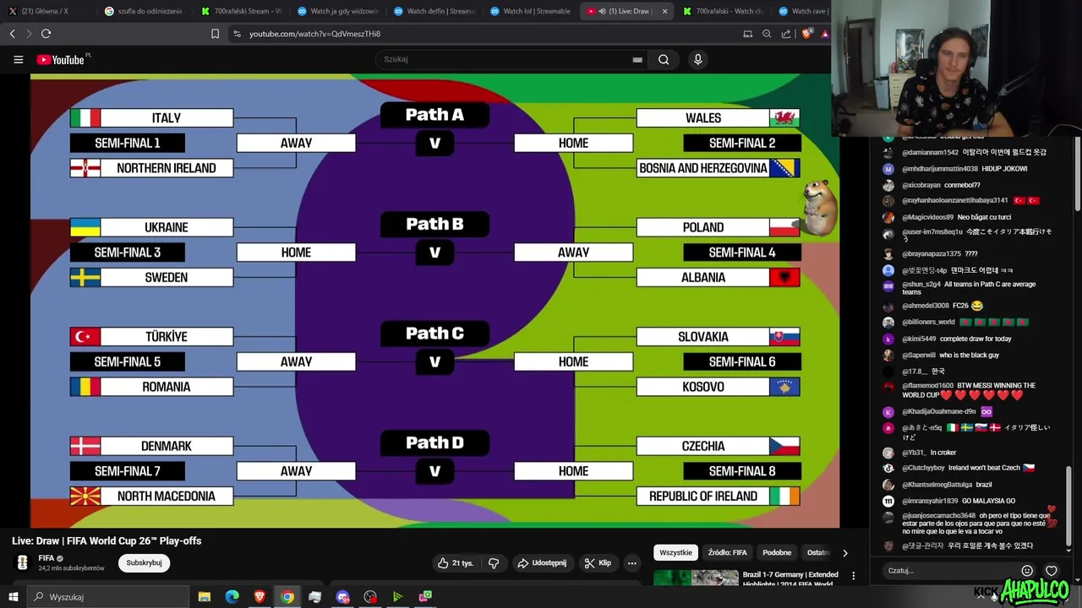The image size is (1082, 608).
Task: Open Microsoft Edge from the taskbar
Action: (x=232, y=597)
